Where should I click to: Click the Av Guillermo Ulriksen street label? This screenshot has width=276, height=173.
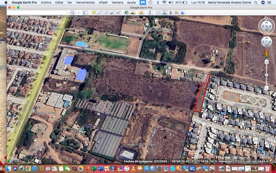coord(22,116)
